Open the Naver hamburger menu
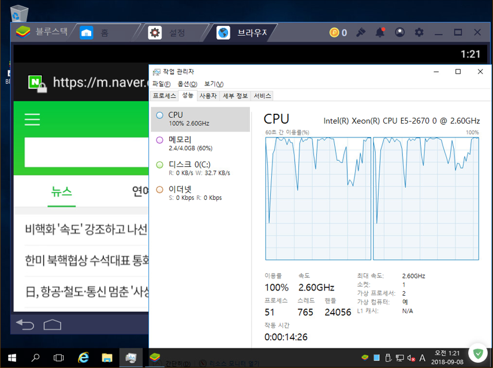This screenshot has width=493, height=368. click(x=32, y=120)
